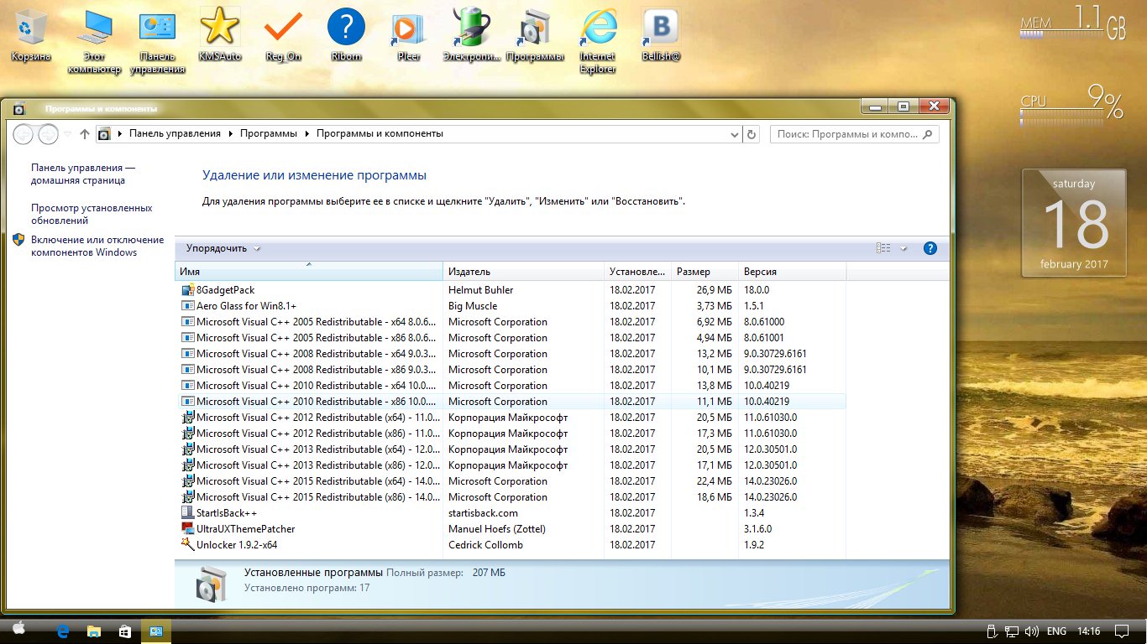Viewport: 1147px width, 644px height.
Task: Launch Pleer desktop shortcut
Action: [408, 36]
